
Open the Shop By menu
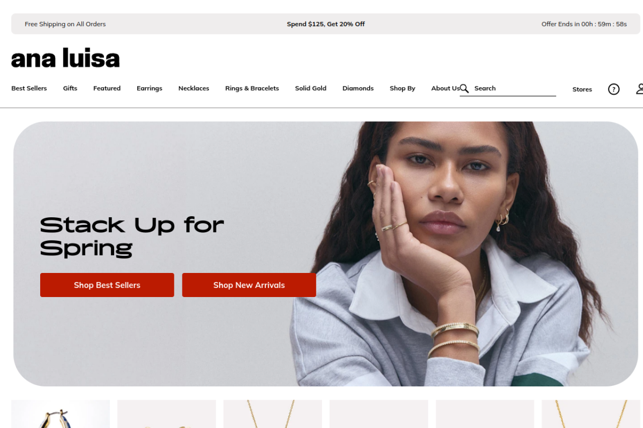[x=402, y=88]
